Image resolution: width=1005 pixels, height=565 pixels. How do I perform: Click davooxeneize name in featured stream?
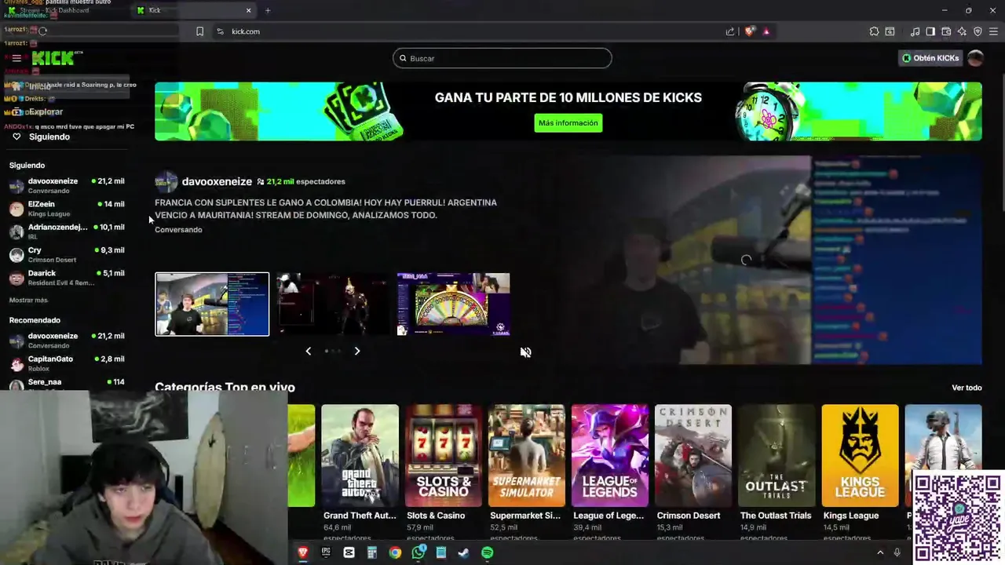[x=217, y=181]
